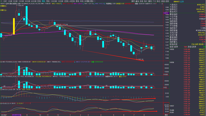This screenshot has width=206, height=116.
Task: Click the highlighted date marker 2023/07/21
Action: 16,115
